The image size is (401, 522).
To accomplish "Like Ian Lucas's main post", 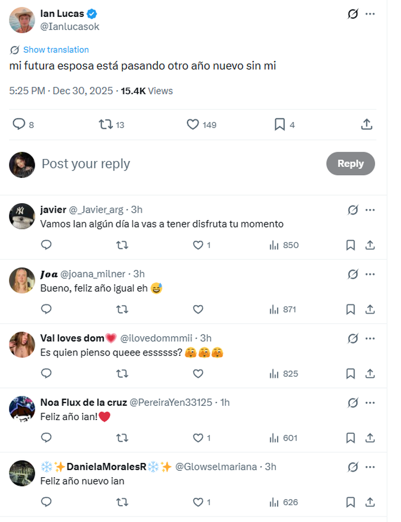I will tap(193, 125).
